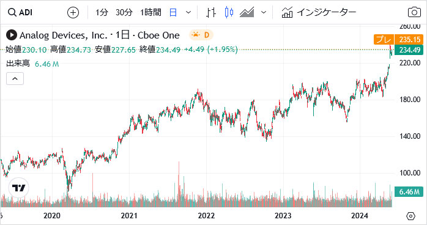427x225 pixels.
Task: Click the 180.00 price axis label
Action: (410, 100)
